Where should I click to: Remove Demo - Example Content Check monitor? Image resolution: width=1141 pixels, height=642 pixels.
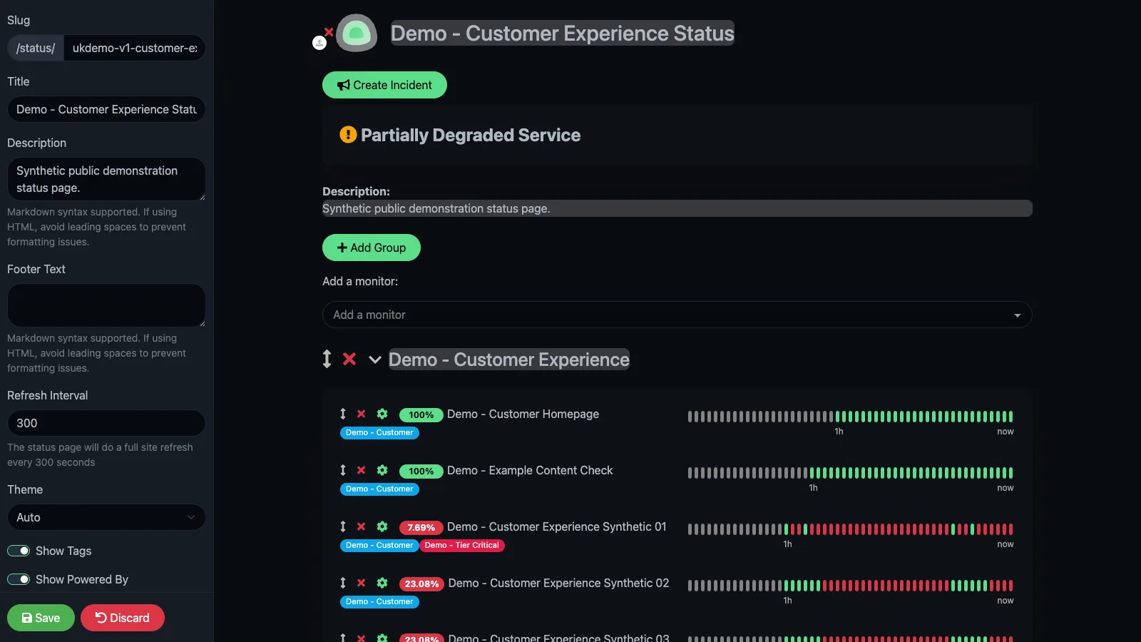(362, 470)
